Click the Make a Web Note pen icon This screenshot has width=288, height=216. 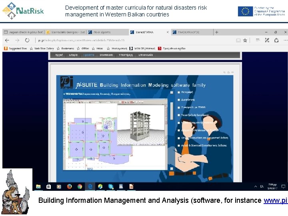(x=267, y=40)
